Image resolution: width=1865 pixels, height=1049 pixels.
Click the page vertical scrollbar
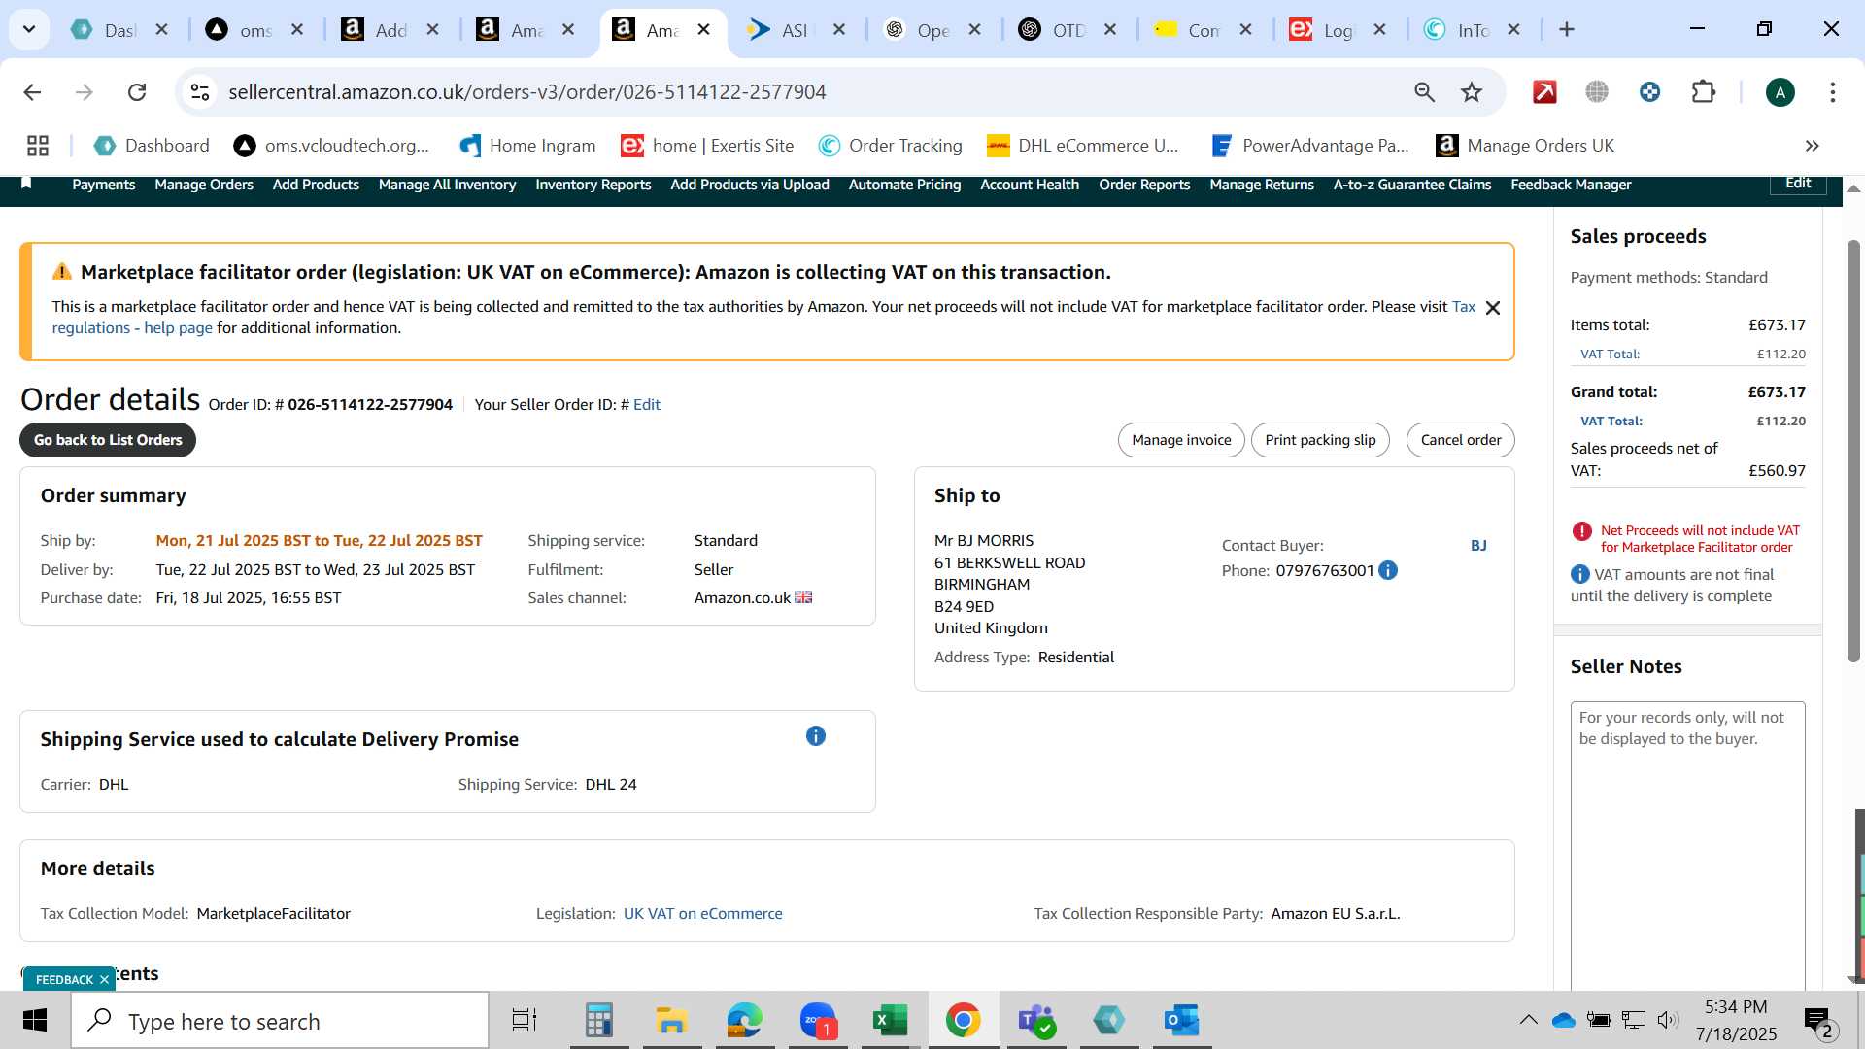click(x=1853, y=452)
